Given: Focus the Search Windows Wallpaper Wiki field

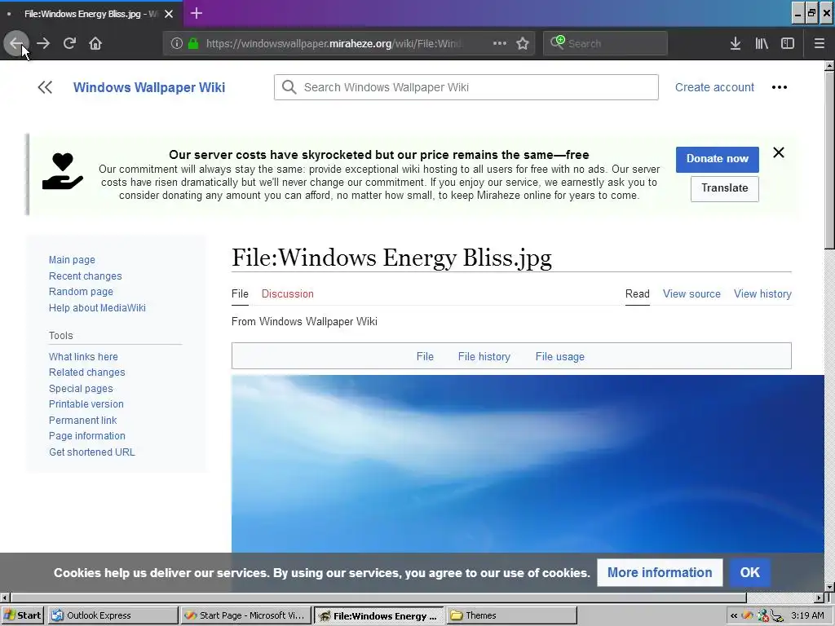Looking at the screenshot, I should click(x=466, y=87).
